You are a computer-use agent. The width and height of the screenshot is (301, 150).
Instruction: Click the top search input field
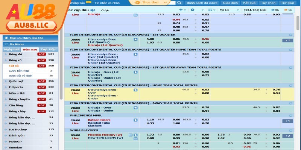173,3
